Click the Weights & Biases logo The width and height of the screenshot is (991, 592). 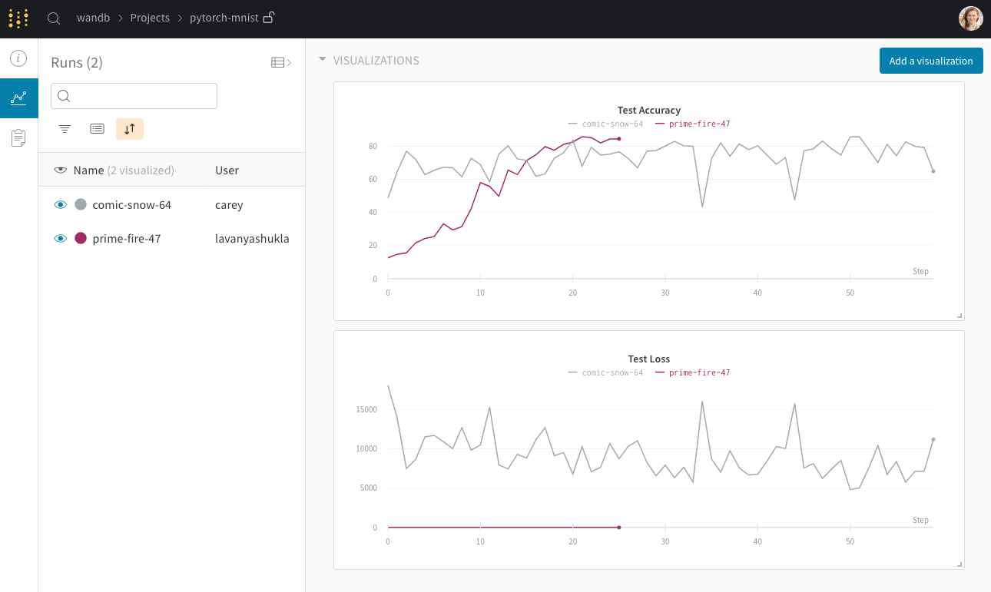tap(18, 18)
